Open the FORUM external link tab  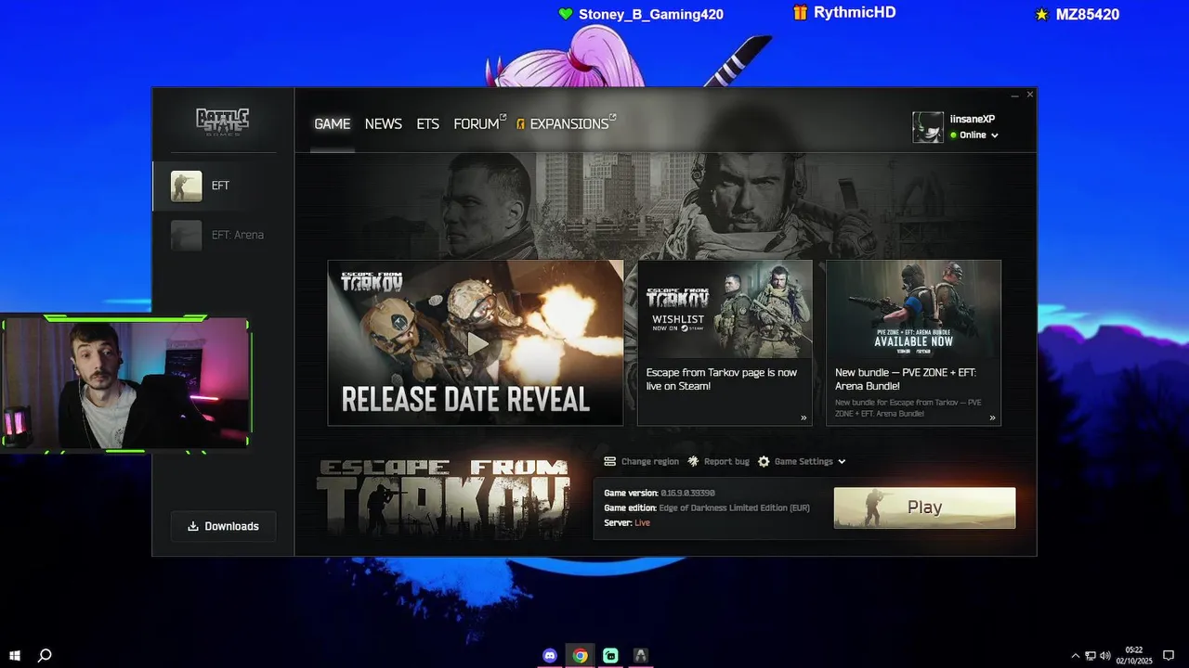479,123
